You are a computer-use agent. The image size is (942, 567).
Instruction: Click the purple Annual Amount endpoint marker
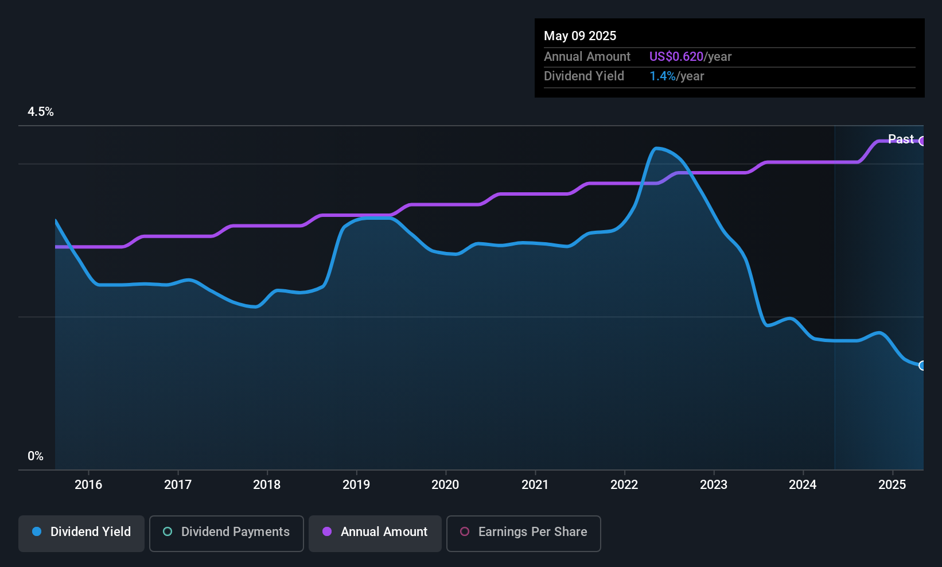pos(922,141)
